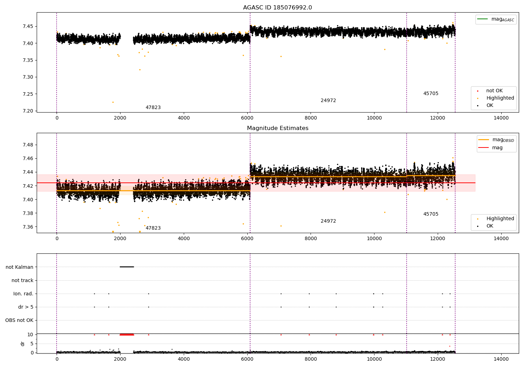Viewport: 524px width, 367px height.
Task: Click the Magnitude Estimates title
Action: tap(277, 128)
